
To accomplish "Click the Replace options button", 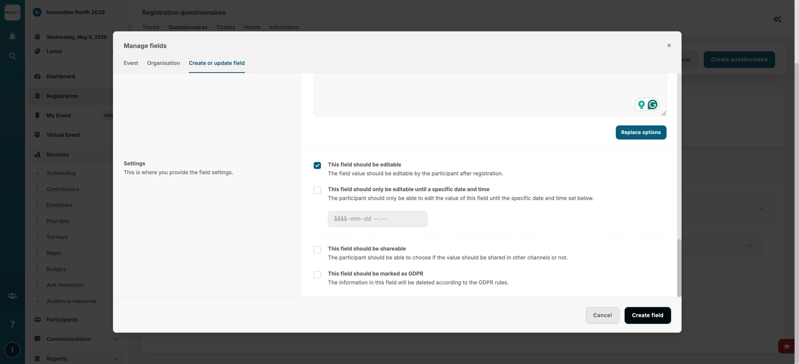I will 640,132.
